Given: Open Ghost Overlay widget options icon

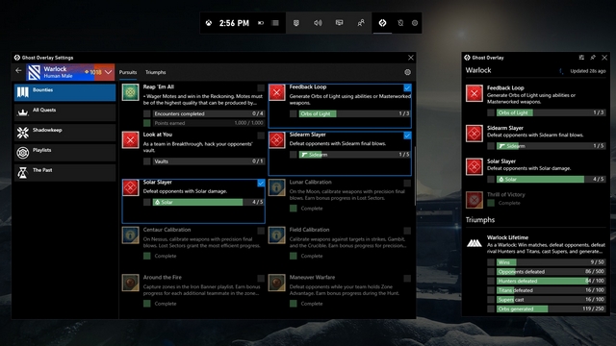Looking at the screenshot, I should point(581,58).
